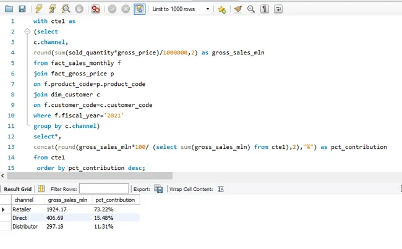Open a SQL script file
Image resolution: width=402 pixels, height=249 pixels.
pyautogui.click(x=9, y=9)
